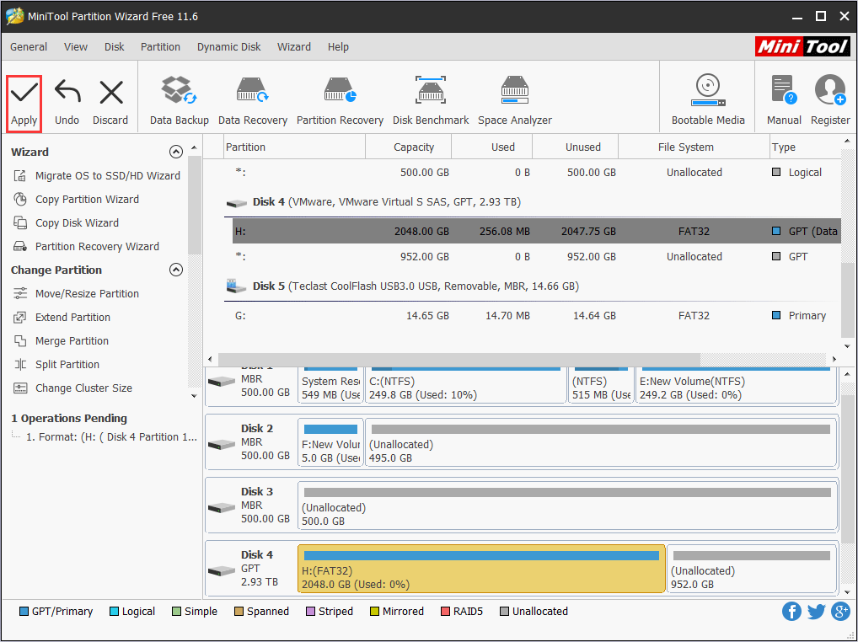Collapse the Change Partition section
Image resolution: width=858 pixels, height=642 pixels.
pyautogui.click(x=176, y=270)
